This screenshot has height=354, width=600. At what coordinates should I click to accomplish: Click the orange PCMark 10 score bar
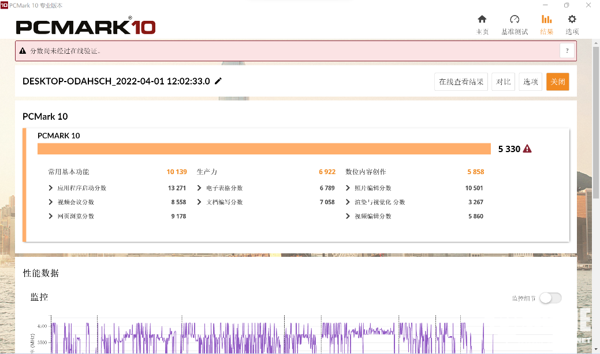[264, 149]
